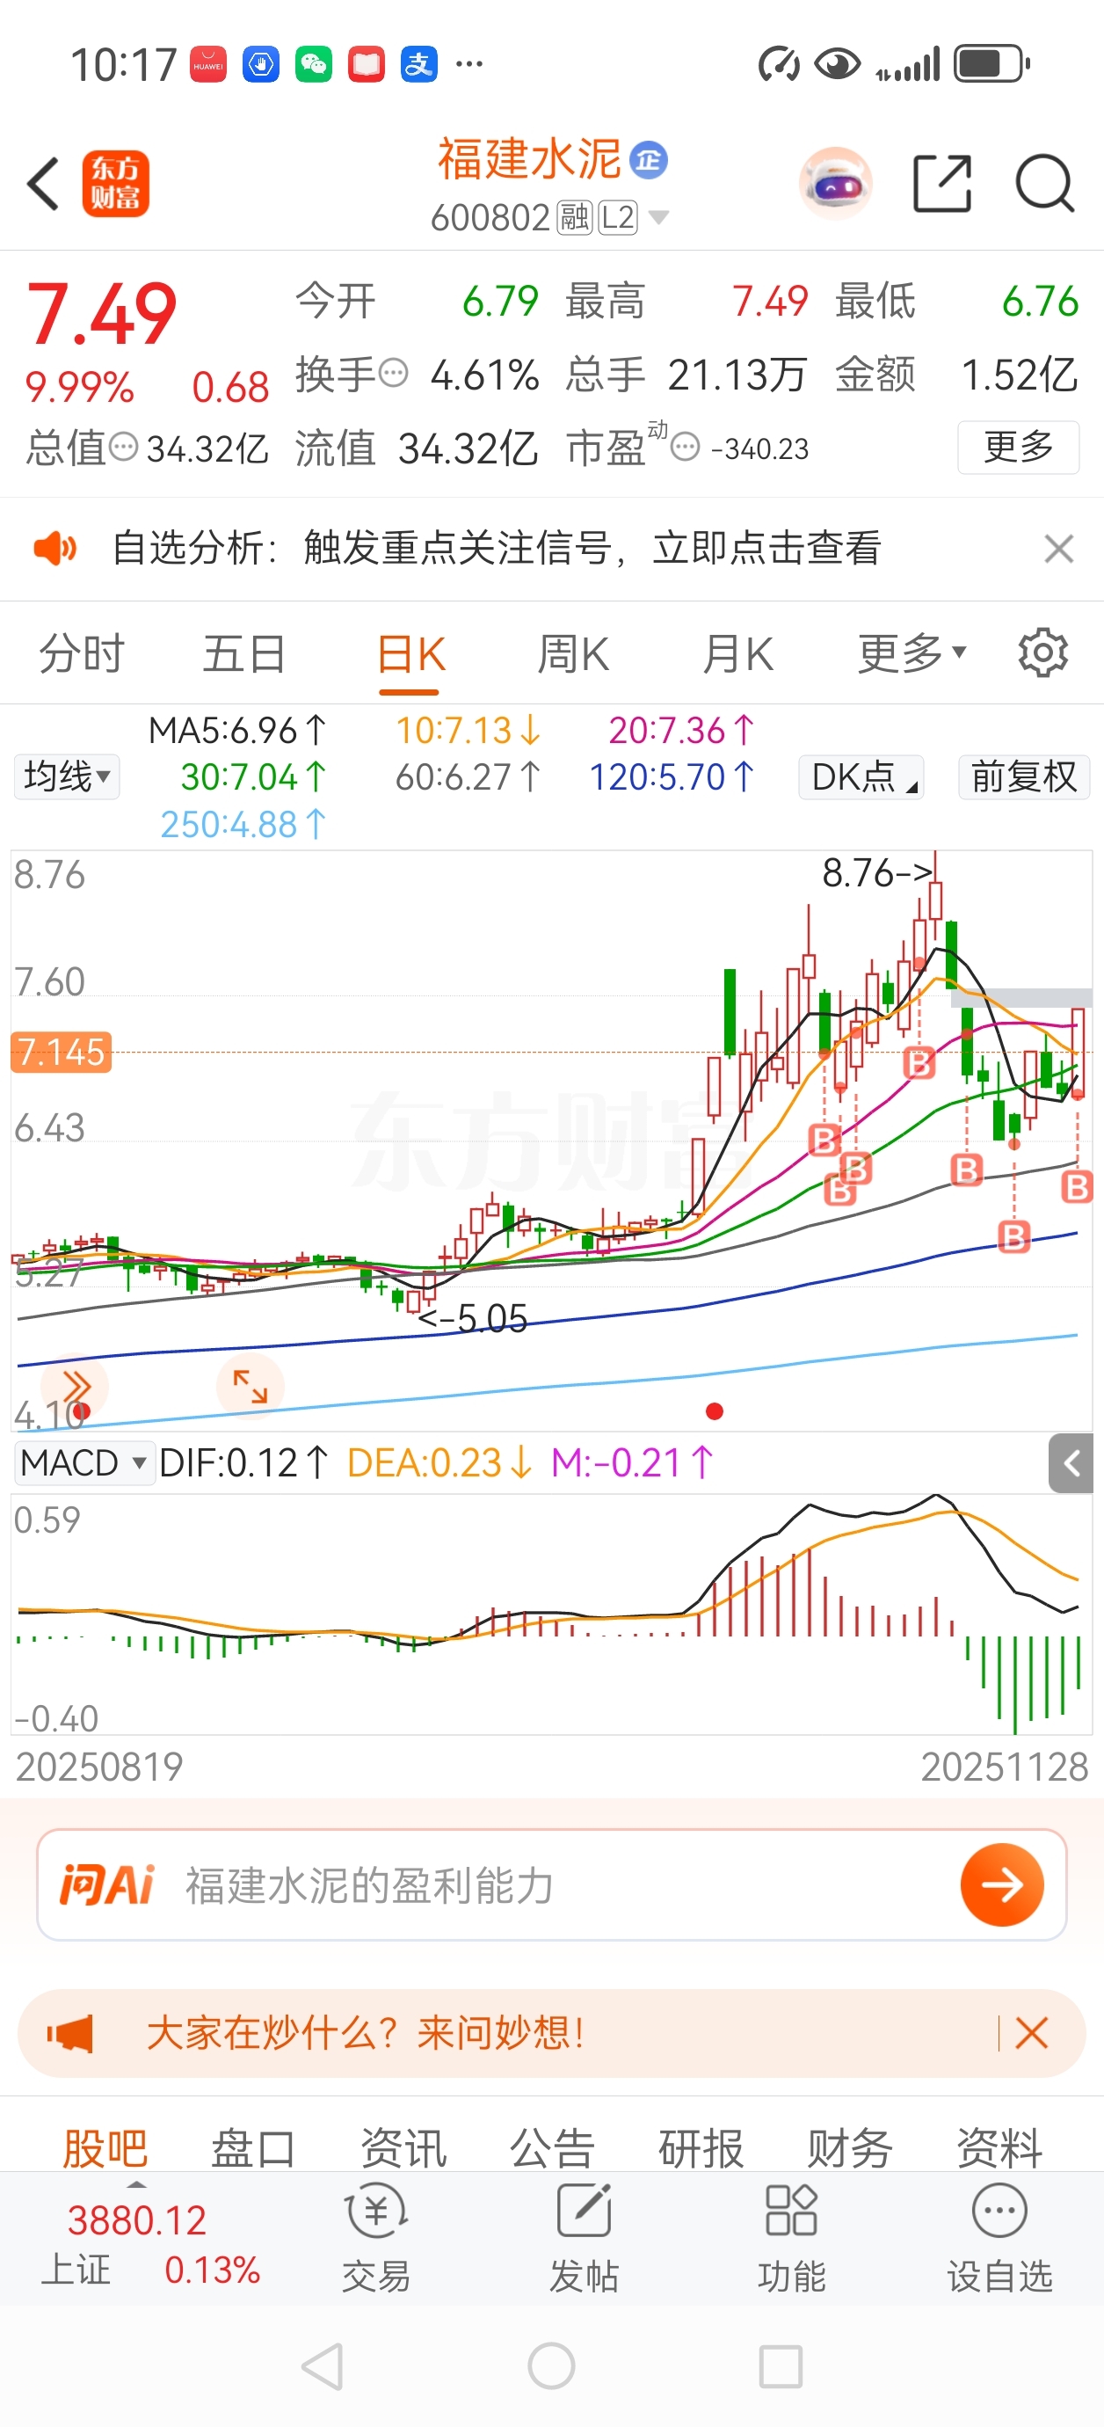Tap Android recent apps button

pyautogui.click(x=781, y=2365)
